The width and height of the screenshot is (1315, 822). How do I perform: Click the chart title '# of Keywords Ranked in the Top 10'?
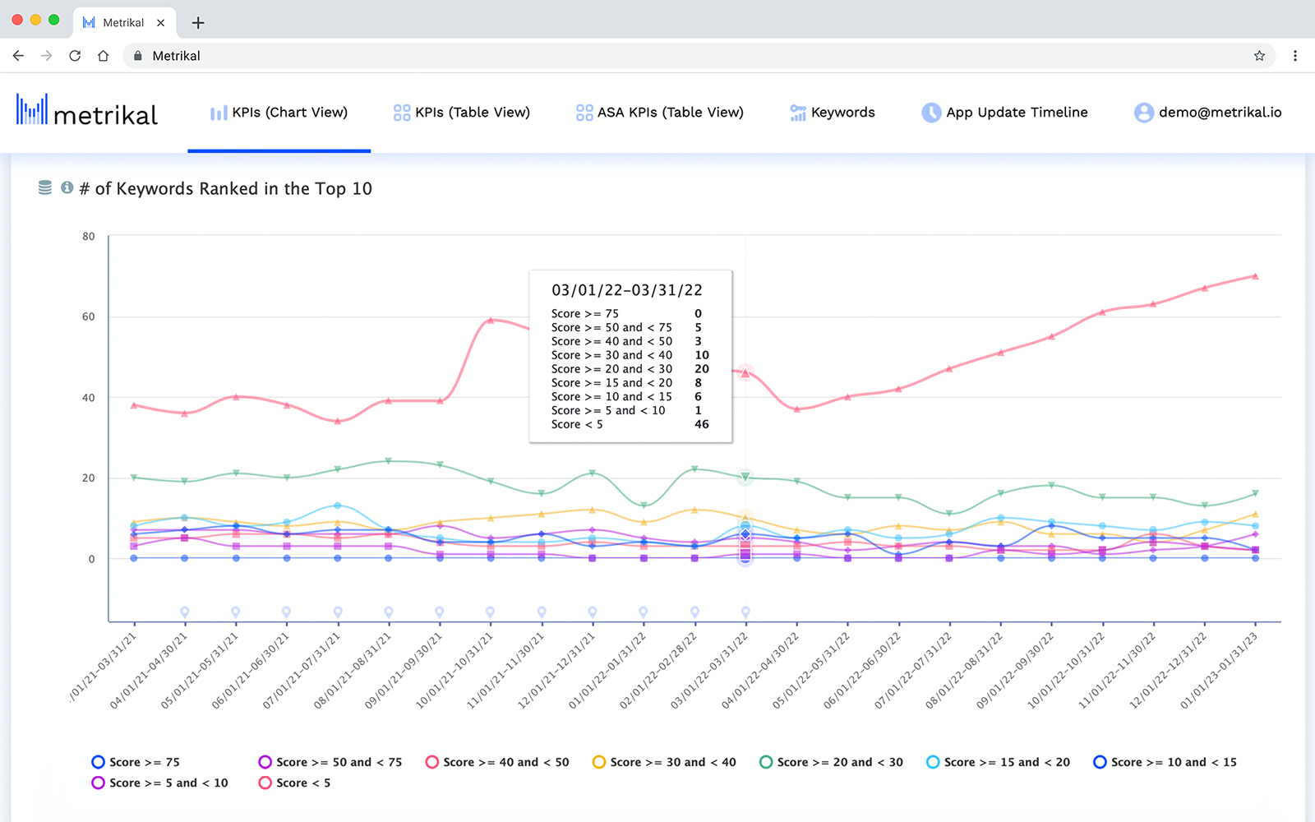coord(226,188)
